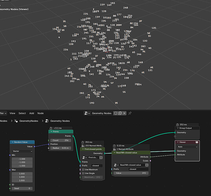Collapse the Random Value node
Viewport: 211px width, 196px height.
click(x=13, y=142)
